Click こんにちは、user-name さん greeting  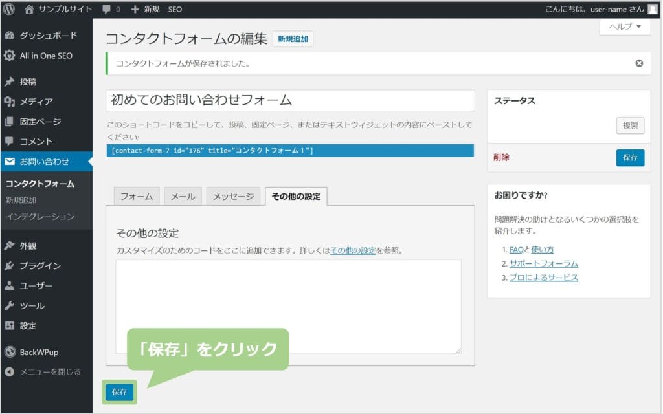click(594, 9)
